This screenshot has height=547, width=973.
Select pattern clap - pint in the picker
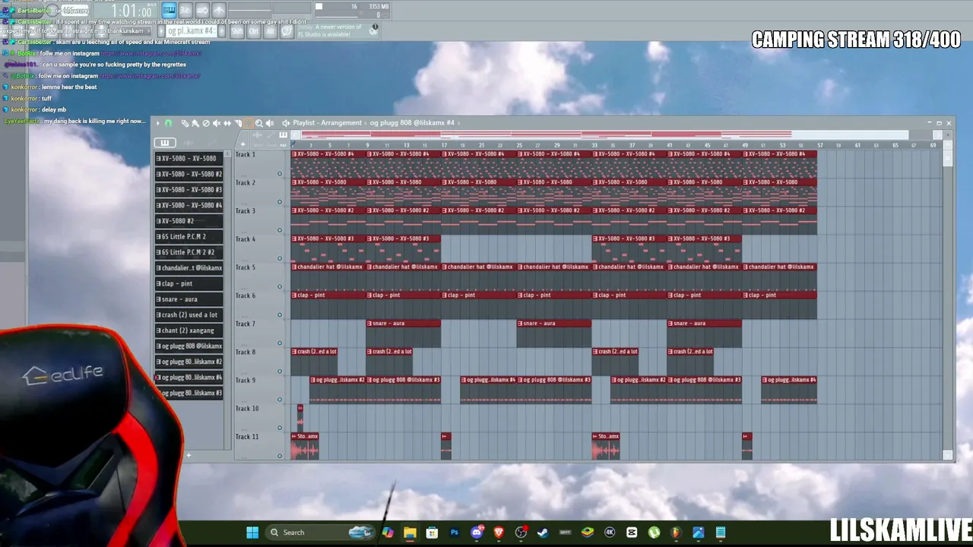coord(189,284)
